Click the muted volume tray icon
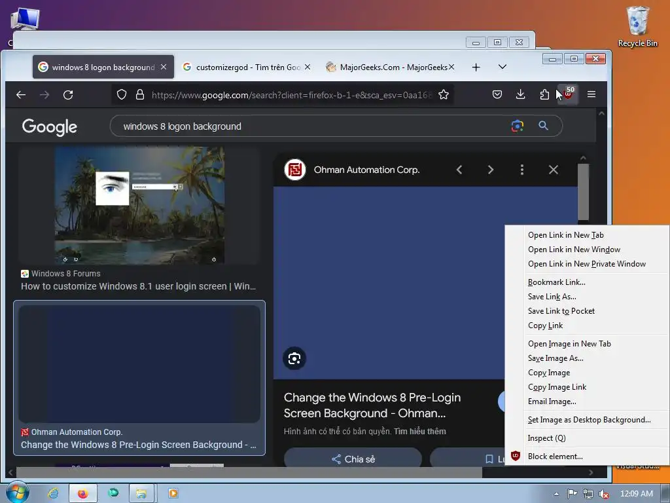 tap(604, 494)
